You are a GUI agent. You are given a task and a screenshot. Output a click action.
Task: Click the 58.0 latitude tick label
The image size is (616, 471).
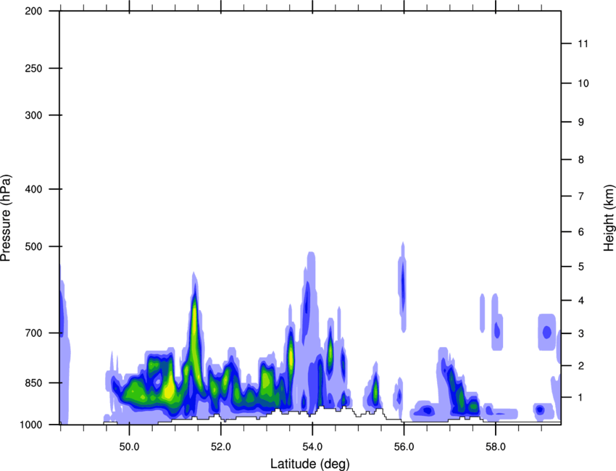(496, 447)
